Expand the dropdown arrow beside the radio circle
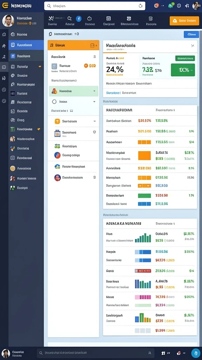The height and width of the screenshot is (360, 202). point(94,102)
